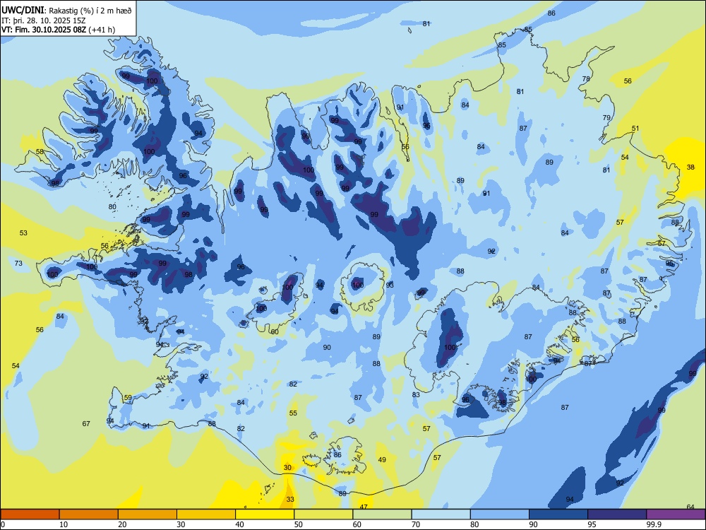The image size is (706, 530).
Task: Click the '53' humidity value
Action: (23, 233)
